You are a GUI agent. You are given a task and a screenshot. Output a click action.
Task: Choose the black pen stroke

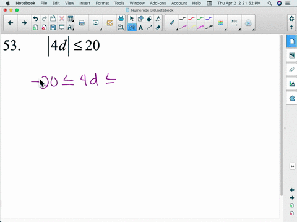(183, 18)
